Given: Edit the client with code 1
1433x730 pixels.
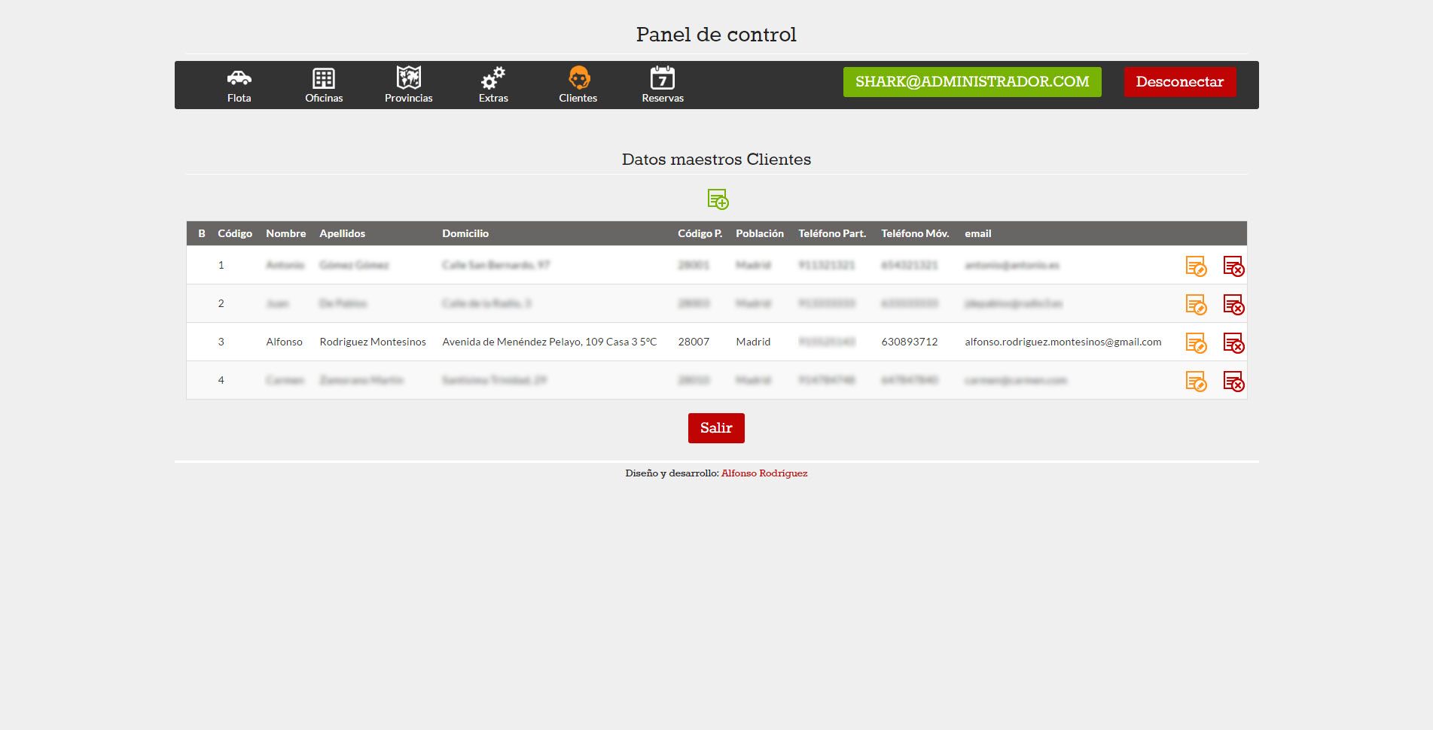Looking at the screenshot, I should tap(1196, 266).
